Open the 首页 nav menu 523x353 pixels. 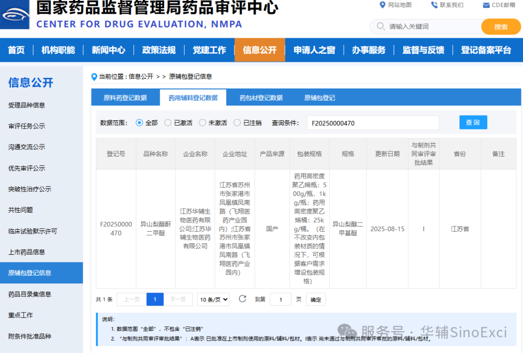pos(16,50)
